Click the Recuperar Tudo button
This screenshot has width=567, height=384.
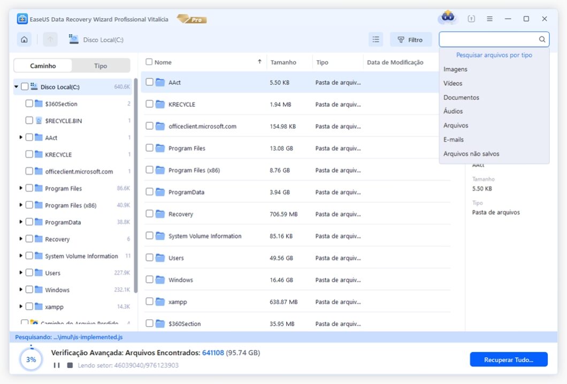[508, 359]
